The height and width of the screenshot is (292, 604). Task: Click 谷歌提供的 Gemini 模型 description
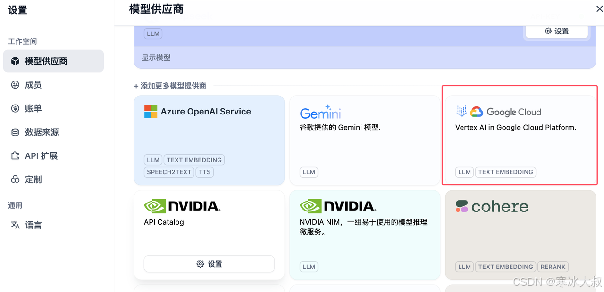(x=340, y=127)
